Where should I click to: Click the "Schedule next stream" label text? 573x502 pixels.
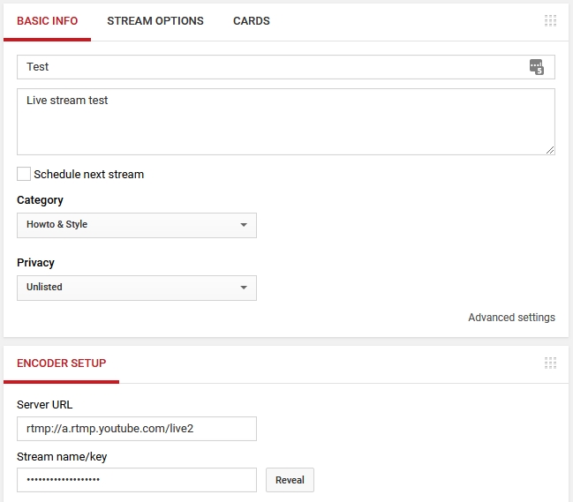point(88,175)
